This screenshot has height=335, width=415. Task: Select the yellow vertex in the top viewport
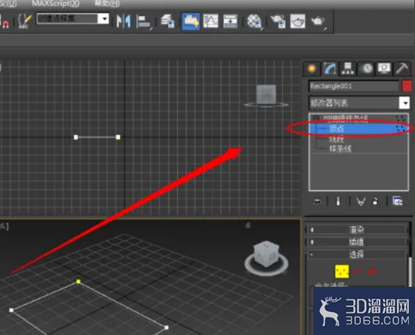[x=118, y=137]
